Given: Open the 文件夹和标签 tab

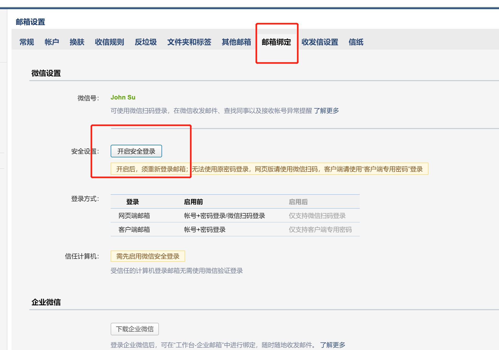Looking at the screenshot, I should tap(189, 42).
